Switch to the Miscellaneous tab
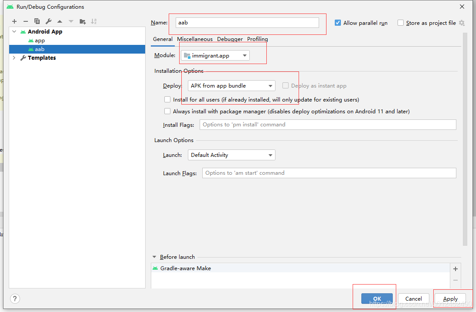Image resolution: width=476 pixels, height=312 pixels. click(194, 39)
